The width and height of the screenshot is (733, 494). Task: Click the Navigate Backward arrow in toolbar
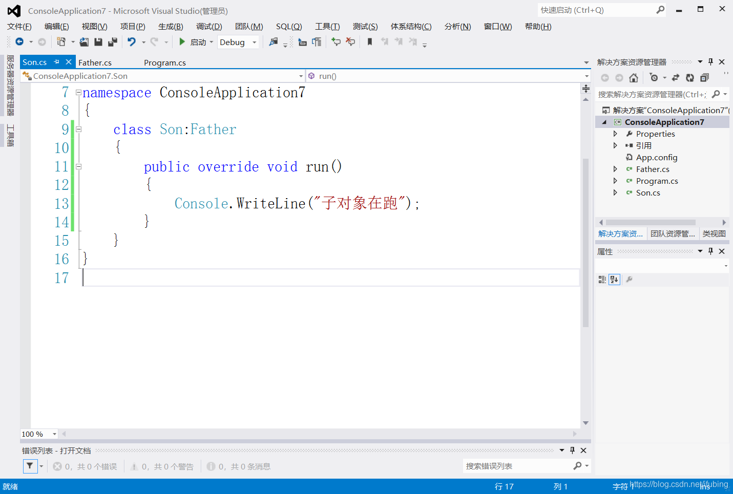(x=19, y=42)
